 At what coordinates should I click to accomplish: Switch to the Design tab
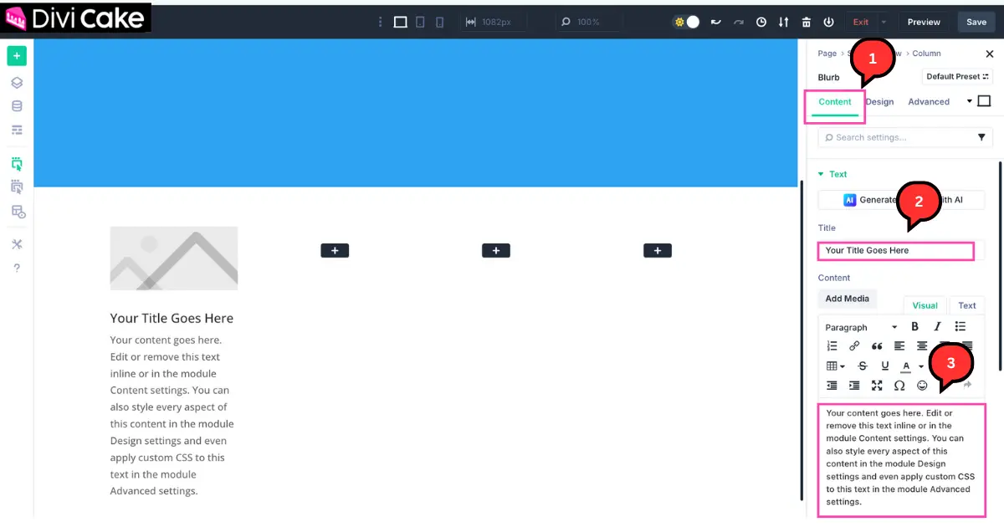(879, 101)
